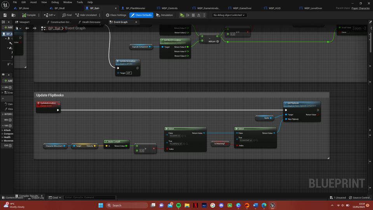Open Paper Character parent class link
Screen dimensions: 373x210
pos(361,8)
